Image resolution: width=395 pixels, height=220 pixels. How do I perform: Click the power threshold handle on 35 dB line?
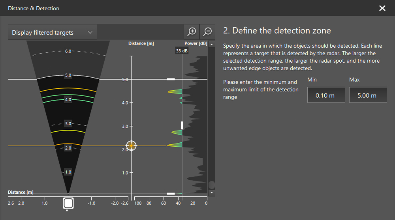pos(182,125)
